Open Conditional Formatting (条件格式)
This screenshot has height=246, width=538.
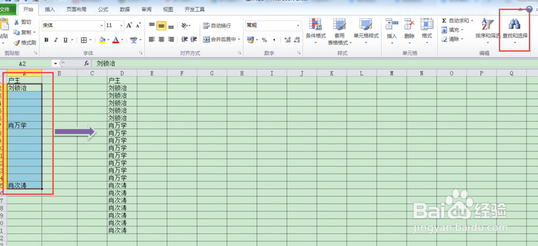click(316, 32)
